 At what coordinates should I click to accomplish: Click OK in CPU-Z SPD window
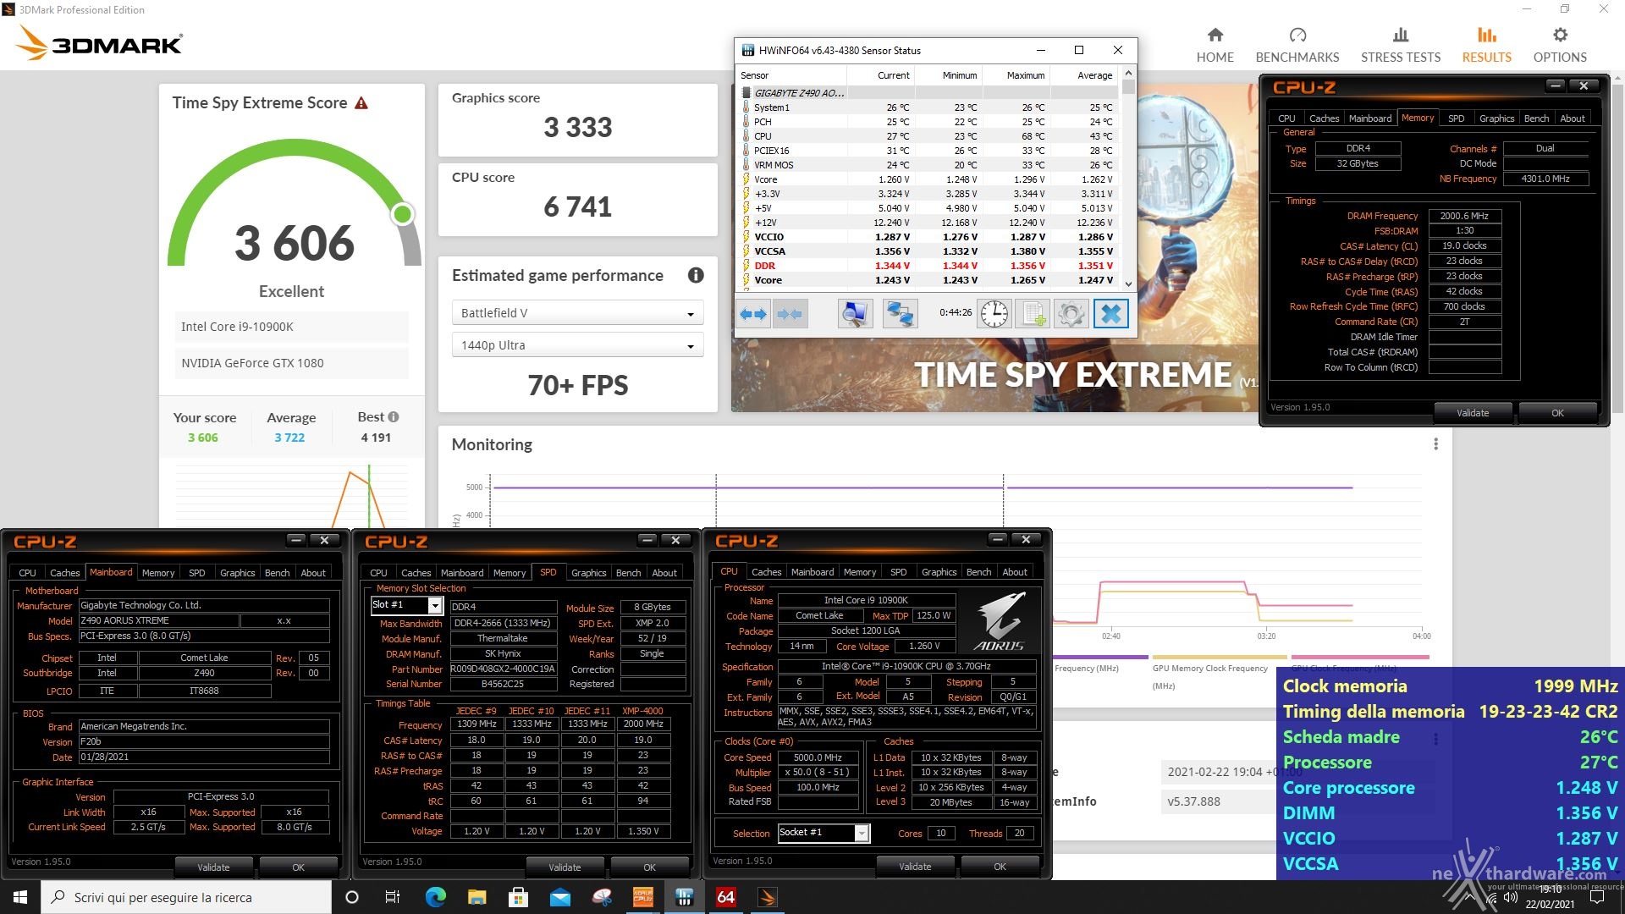(649, 867)
